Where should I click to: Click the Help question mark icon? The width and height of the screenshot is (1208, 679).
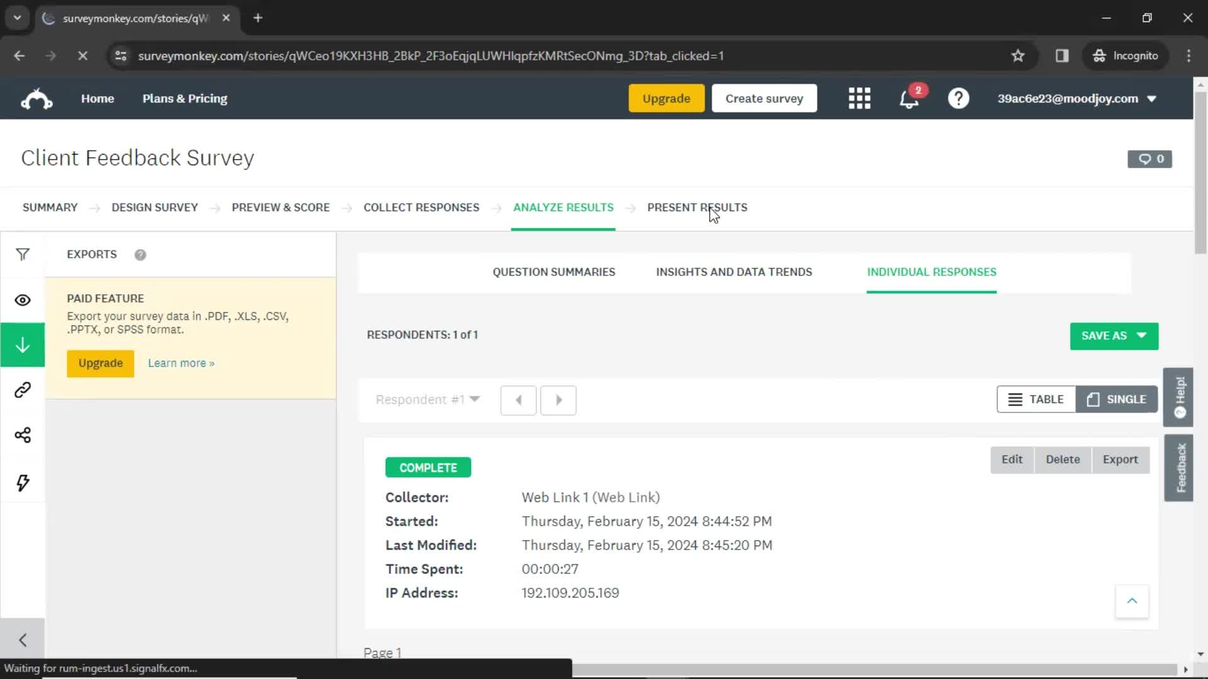(x=959, y=98)
